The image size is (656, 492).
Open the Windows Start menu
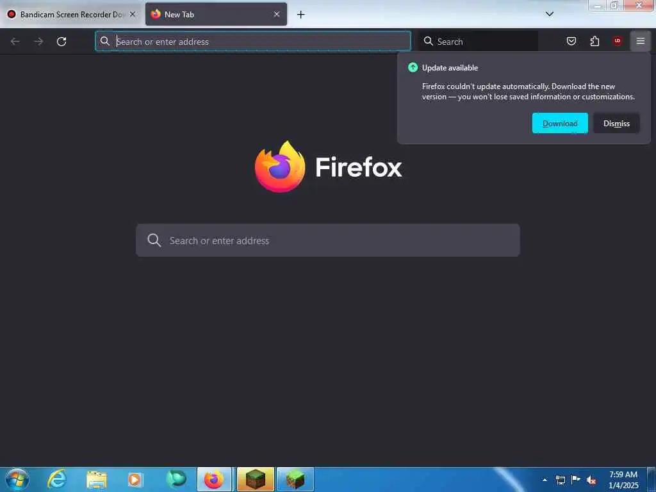coord(17,479)
